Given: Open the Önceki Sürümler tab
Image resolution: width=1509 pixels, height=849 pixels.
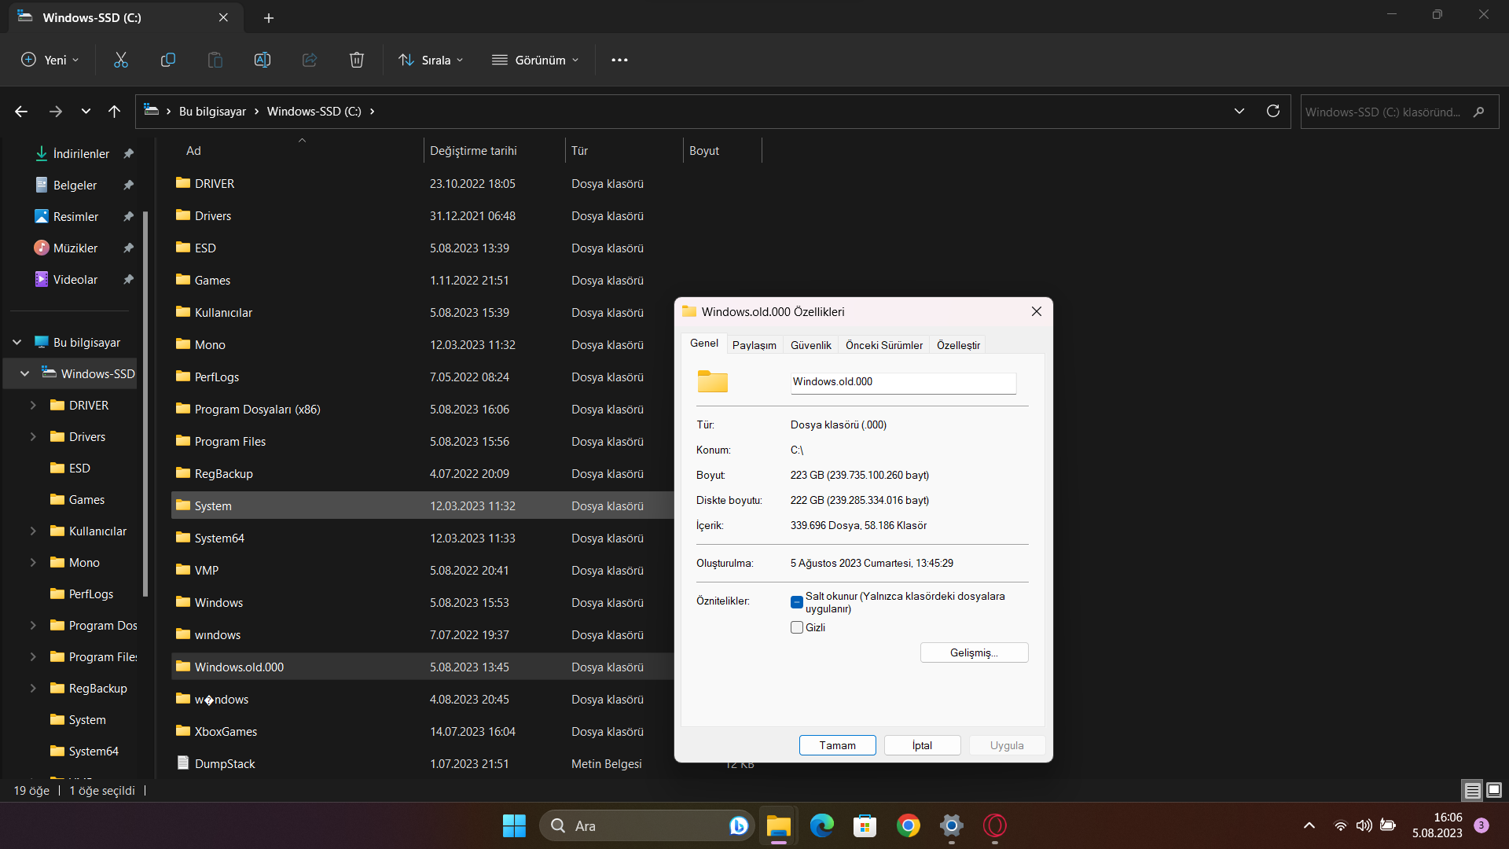Looking at the screenshot, I should point(883,345).
